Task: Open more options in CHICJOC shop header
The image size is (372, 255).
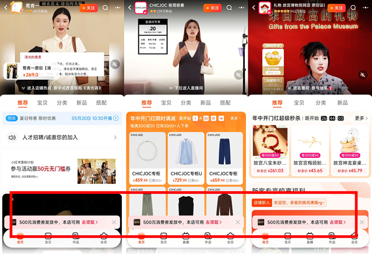Action: pyautogui.click(x=241, y=8)
